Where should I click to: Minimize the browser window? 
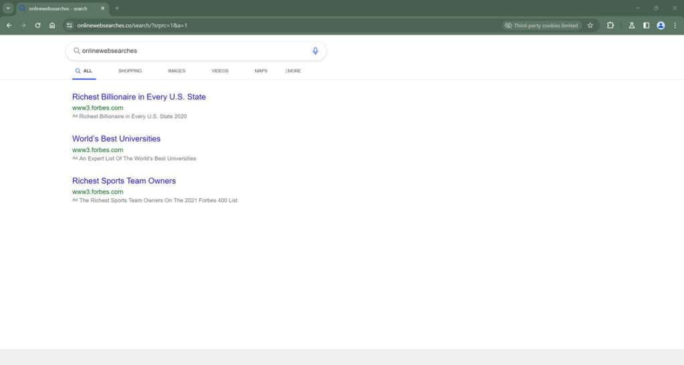tap(638, 8)
